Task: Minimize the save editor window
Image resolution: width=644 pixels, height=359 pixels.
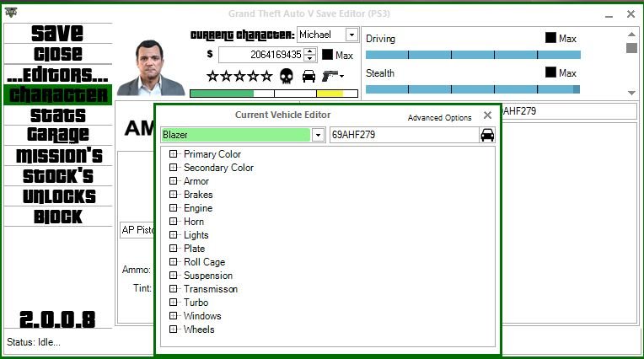Action: pos(609,15)
